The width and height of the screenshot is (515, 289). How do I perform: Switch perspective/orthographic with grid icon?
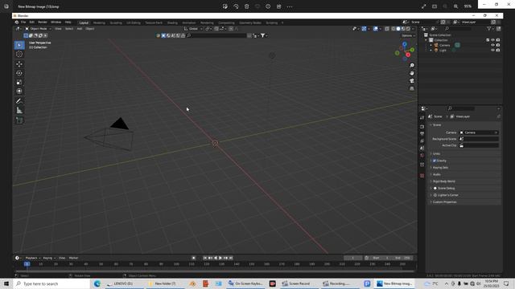(x=411, y=88)
